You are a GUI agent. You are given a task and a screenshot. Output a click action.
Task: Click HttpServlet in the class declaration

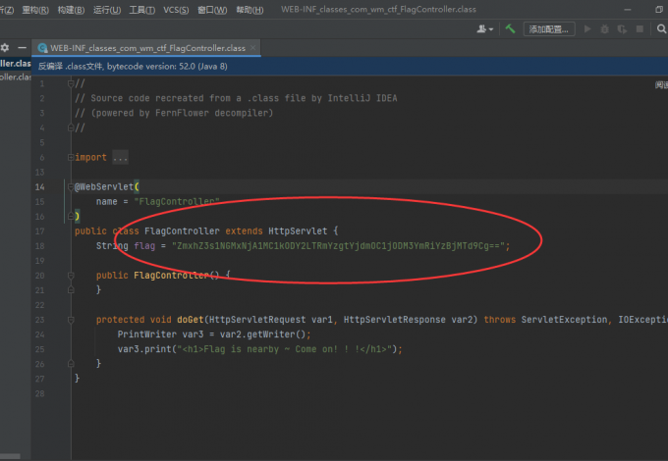tap(298, 231)
